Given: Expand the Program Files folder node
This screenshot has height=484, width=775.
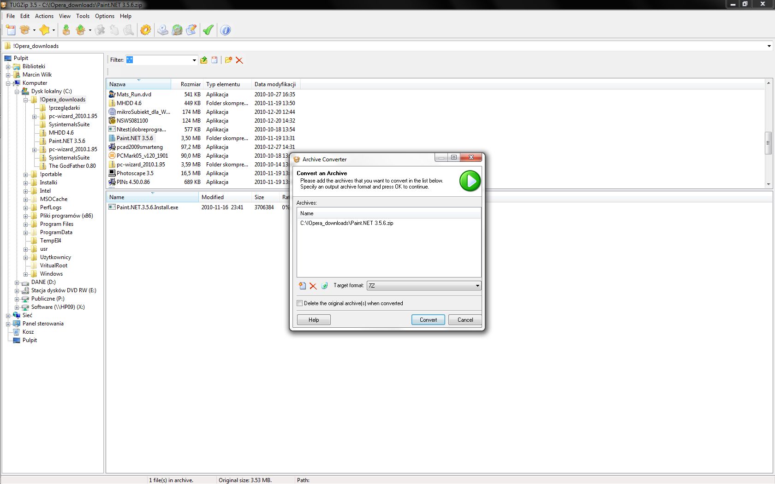Looking at the screenshot, I should pos(26,224).
